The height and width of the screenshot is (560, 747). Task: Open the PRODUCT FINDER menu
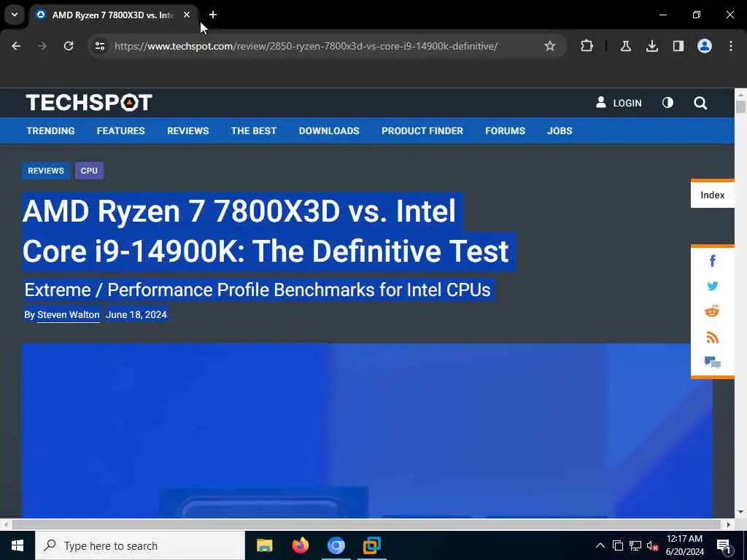coord(422,131)
